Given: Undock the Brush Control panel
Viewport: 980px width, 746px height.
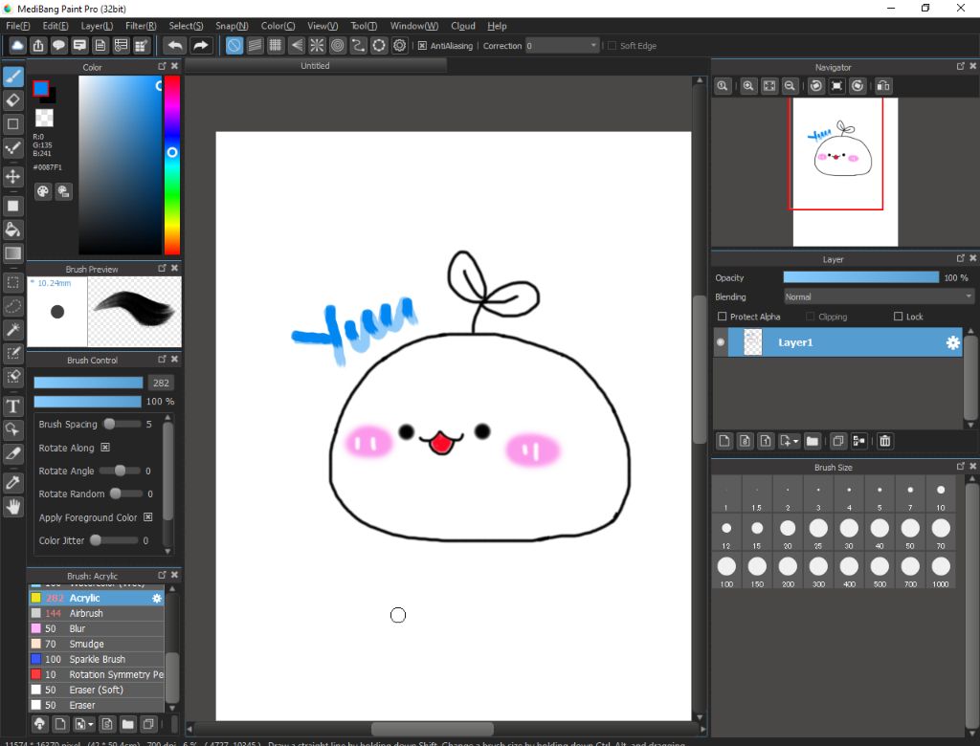Looking at the screenshot, I should 162,360.
